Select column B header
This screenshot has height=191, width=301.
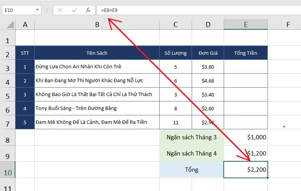(97, 25)
